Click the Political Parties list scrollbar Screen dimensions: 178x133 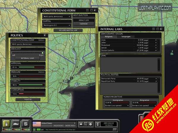tap(159, 85)
